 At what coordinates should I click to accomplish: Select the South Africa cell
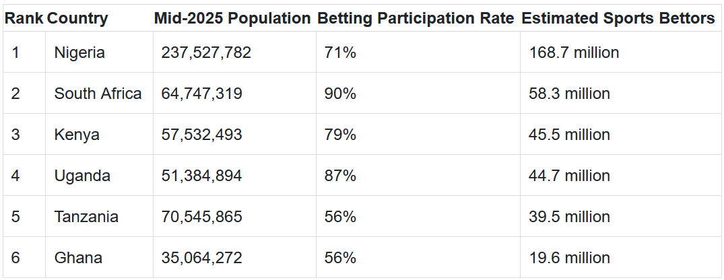coord(98,94)
